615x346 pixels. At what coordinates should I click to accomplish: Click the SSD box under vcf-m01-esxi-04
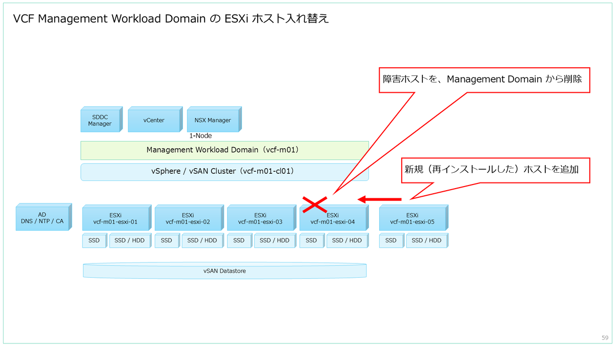tap(312, 240)
